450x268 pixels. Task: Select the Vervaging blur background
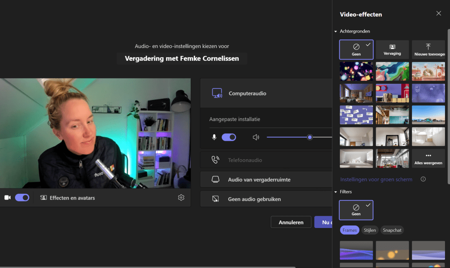[392, 50]
